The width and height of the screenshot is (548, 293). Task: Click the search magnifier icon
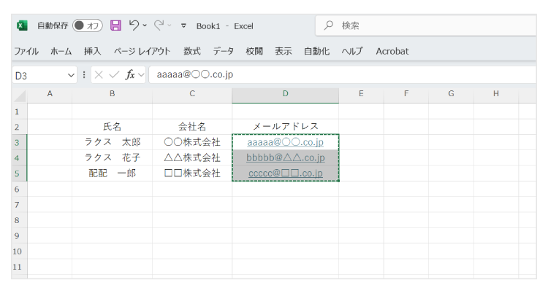(328, 25)
